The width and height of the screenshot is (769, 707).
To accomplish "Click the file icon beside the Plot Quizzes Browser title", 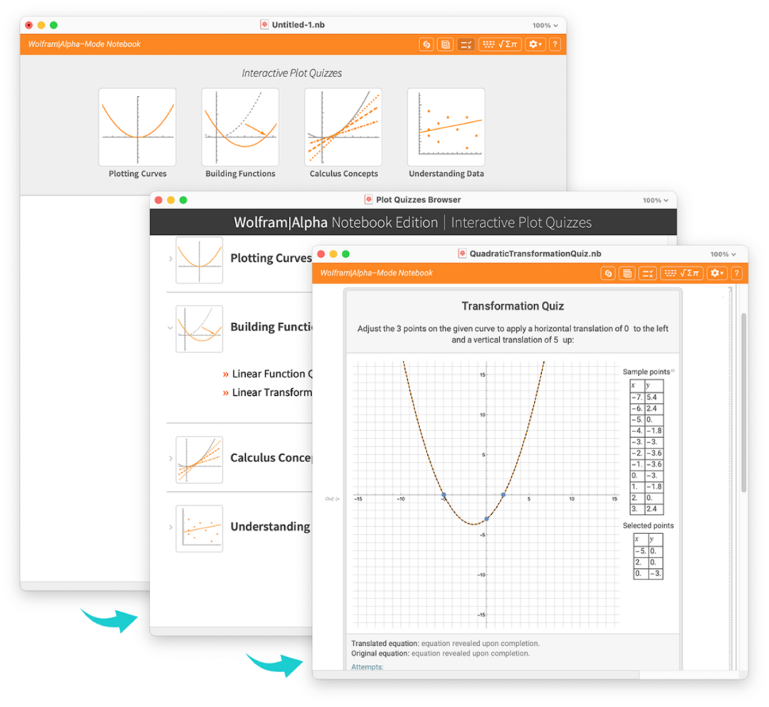I will [368, 199].
